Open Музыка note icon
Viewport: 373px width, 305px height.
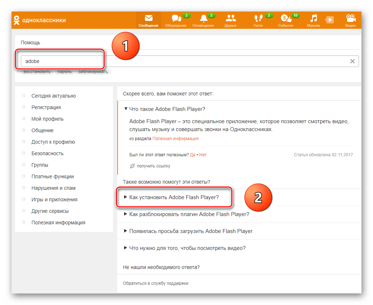[313, 19]
